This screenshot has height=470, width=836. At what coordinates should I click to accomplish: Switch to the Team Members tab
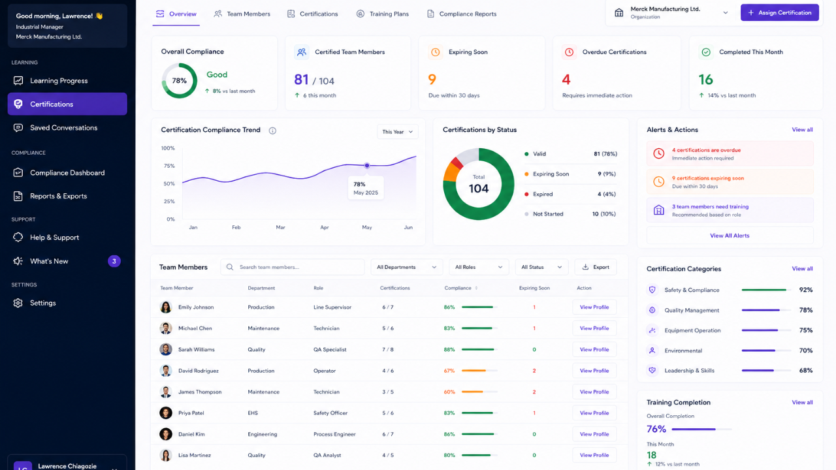242,14
